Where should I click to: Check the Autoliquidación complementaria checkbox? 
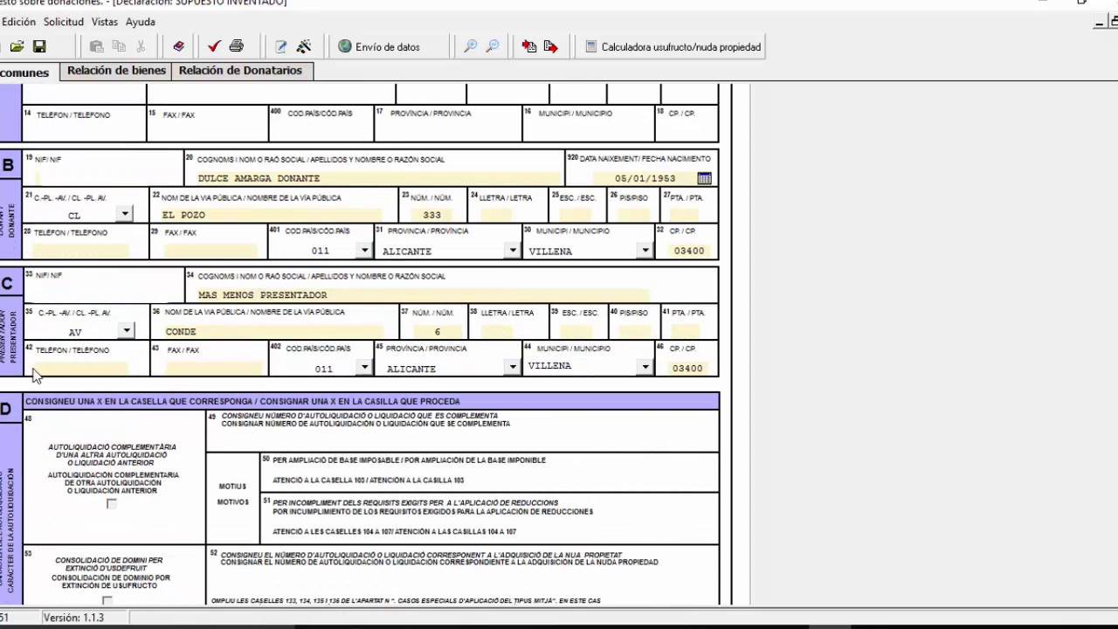click(111, 504)
